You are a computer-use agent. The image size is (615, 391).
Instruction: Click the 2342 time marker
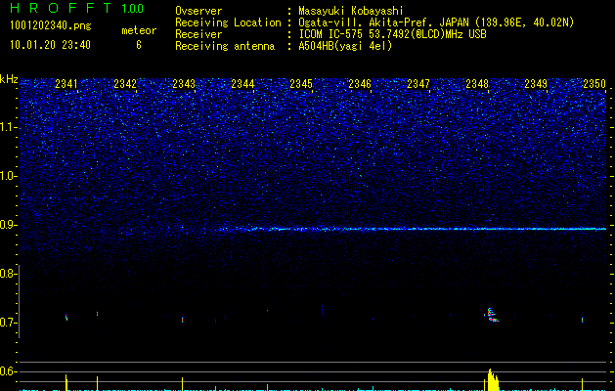coord(125,84)
